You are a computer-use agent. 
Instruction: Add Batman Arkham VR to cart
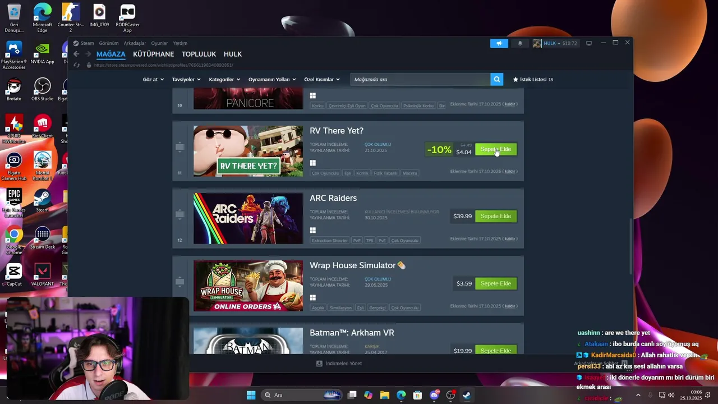point(496,350)
